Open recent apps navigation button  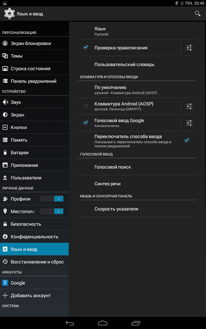(x=136, y=323)
